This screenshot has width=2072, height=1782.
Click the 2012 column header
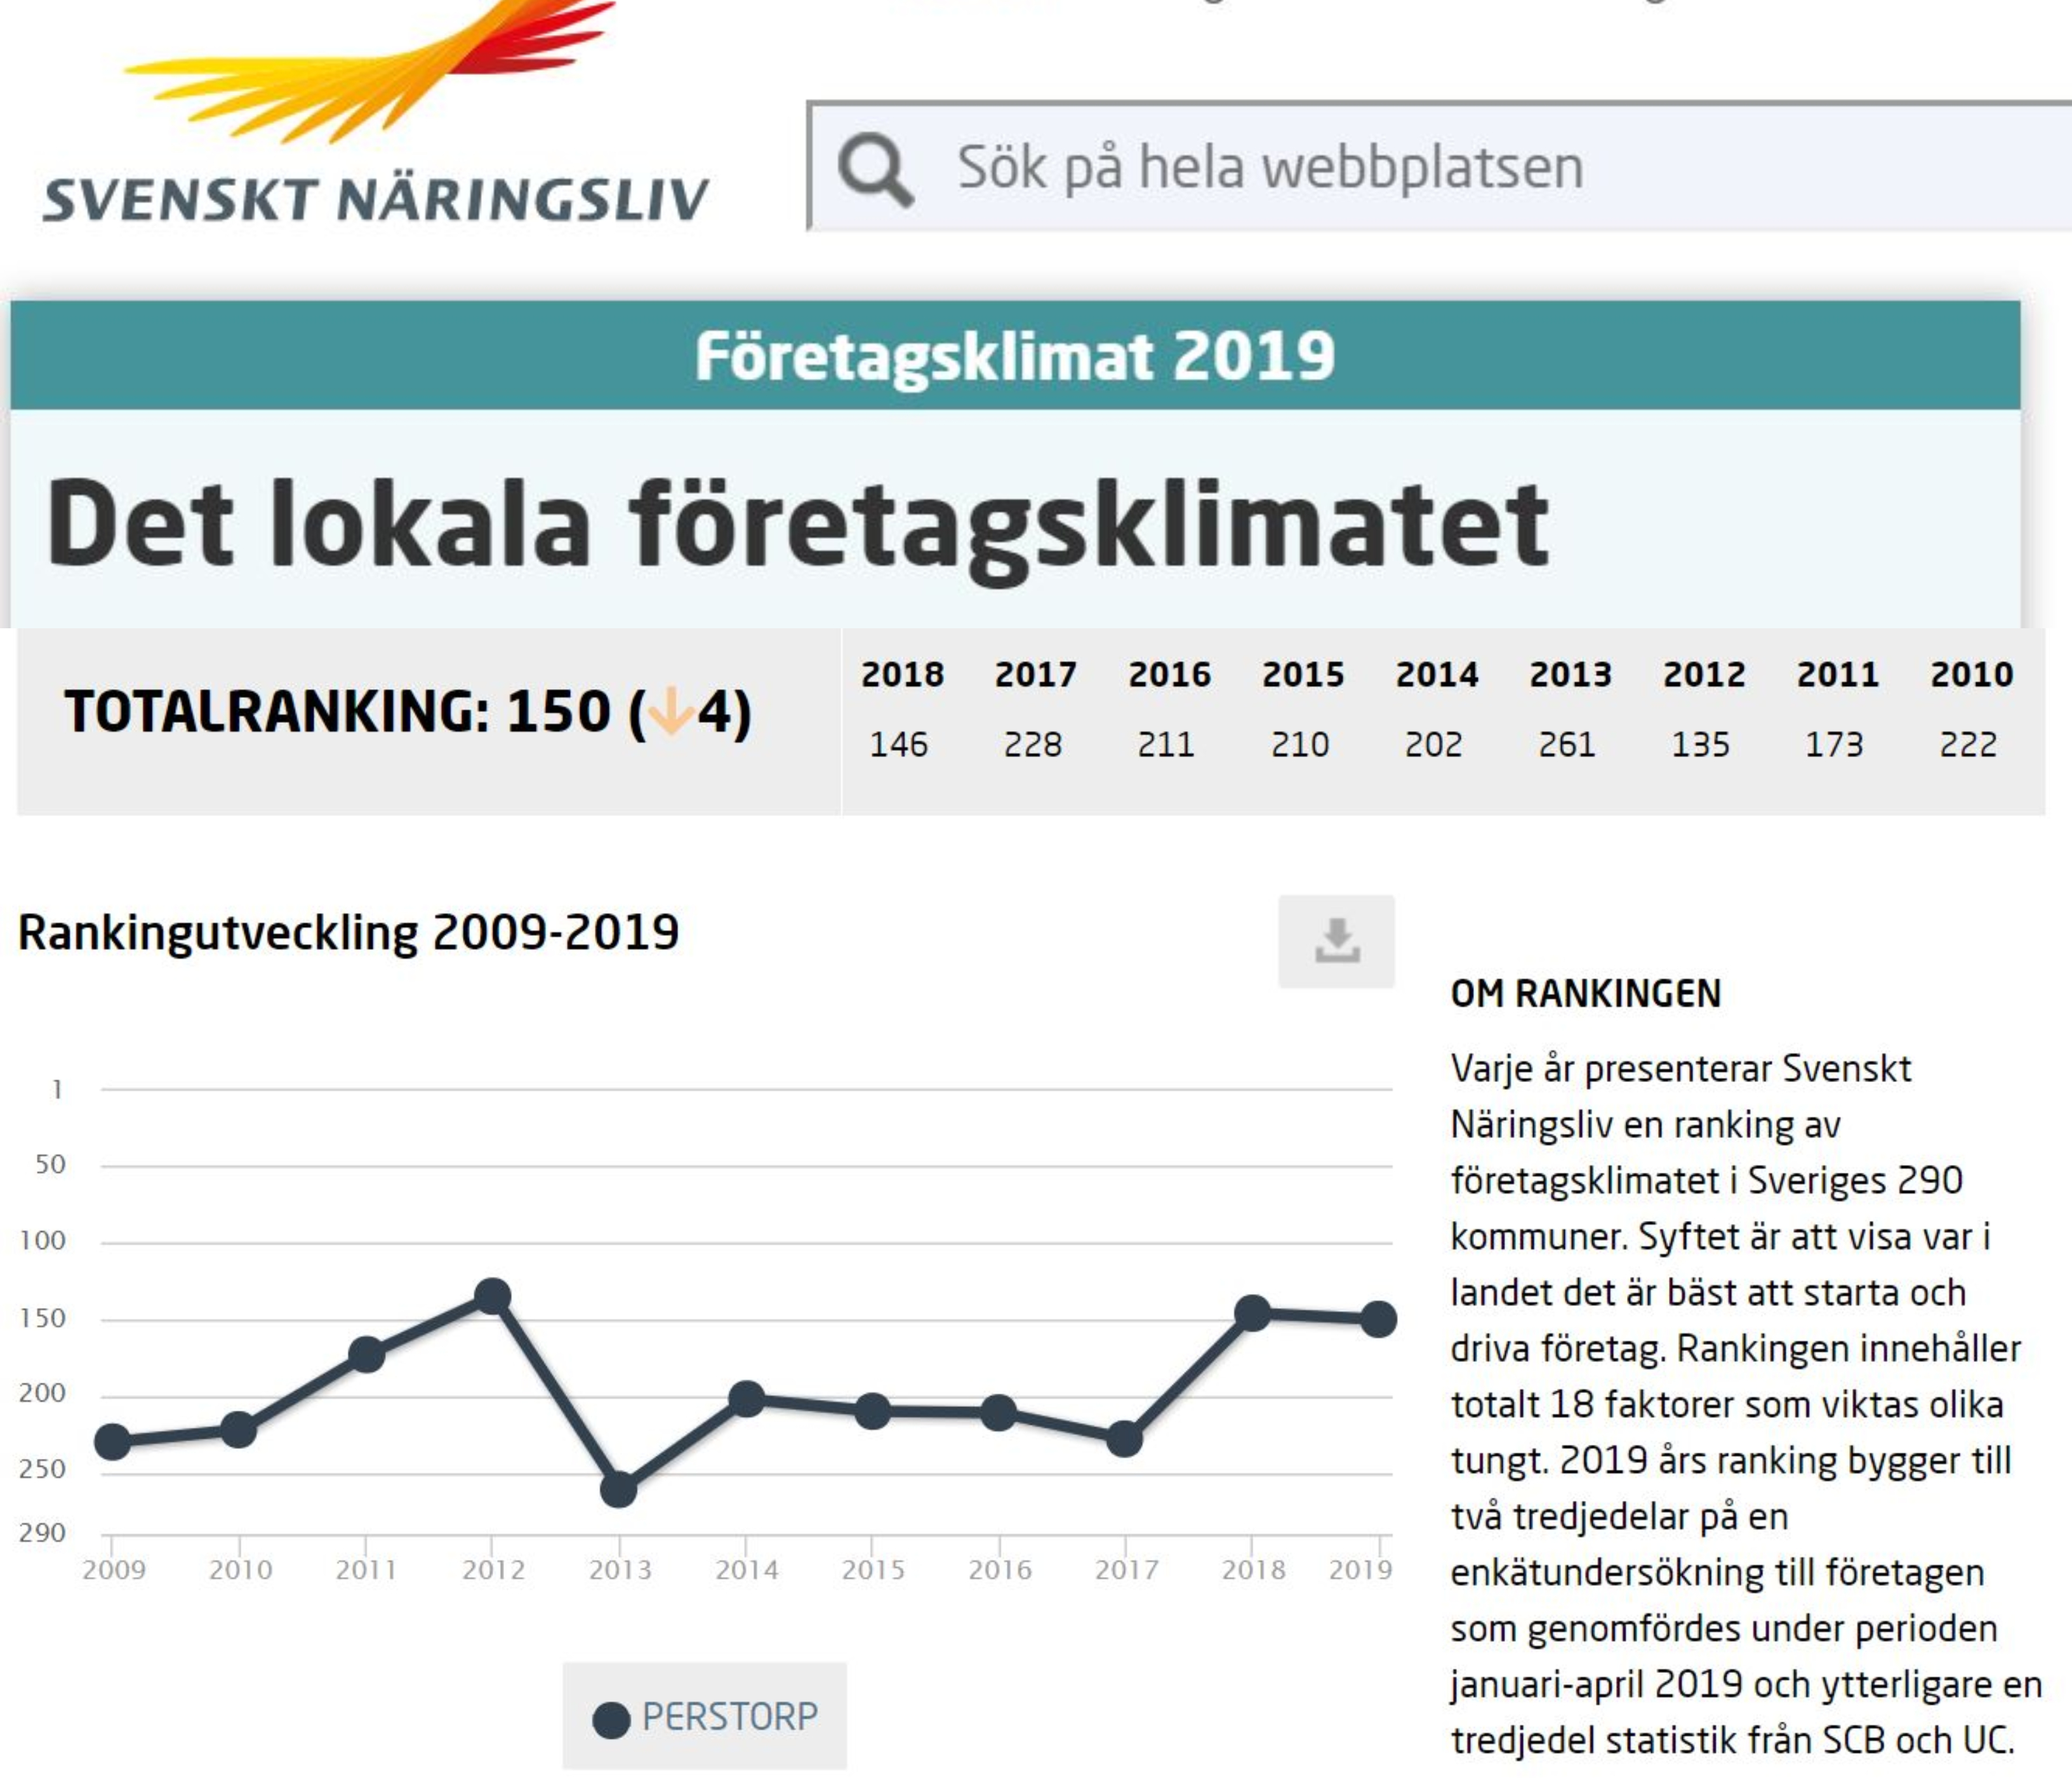[1704, 675]
